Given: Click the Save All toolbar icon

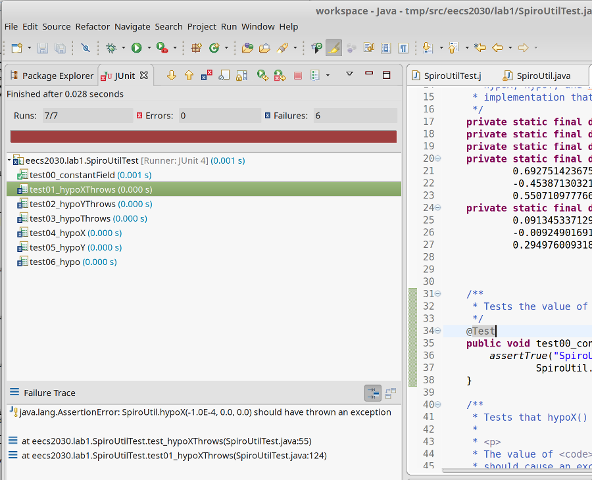Looking at the screenshot, I should coord(60,48).
